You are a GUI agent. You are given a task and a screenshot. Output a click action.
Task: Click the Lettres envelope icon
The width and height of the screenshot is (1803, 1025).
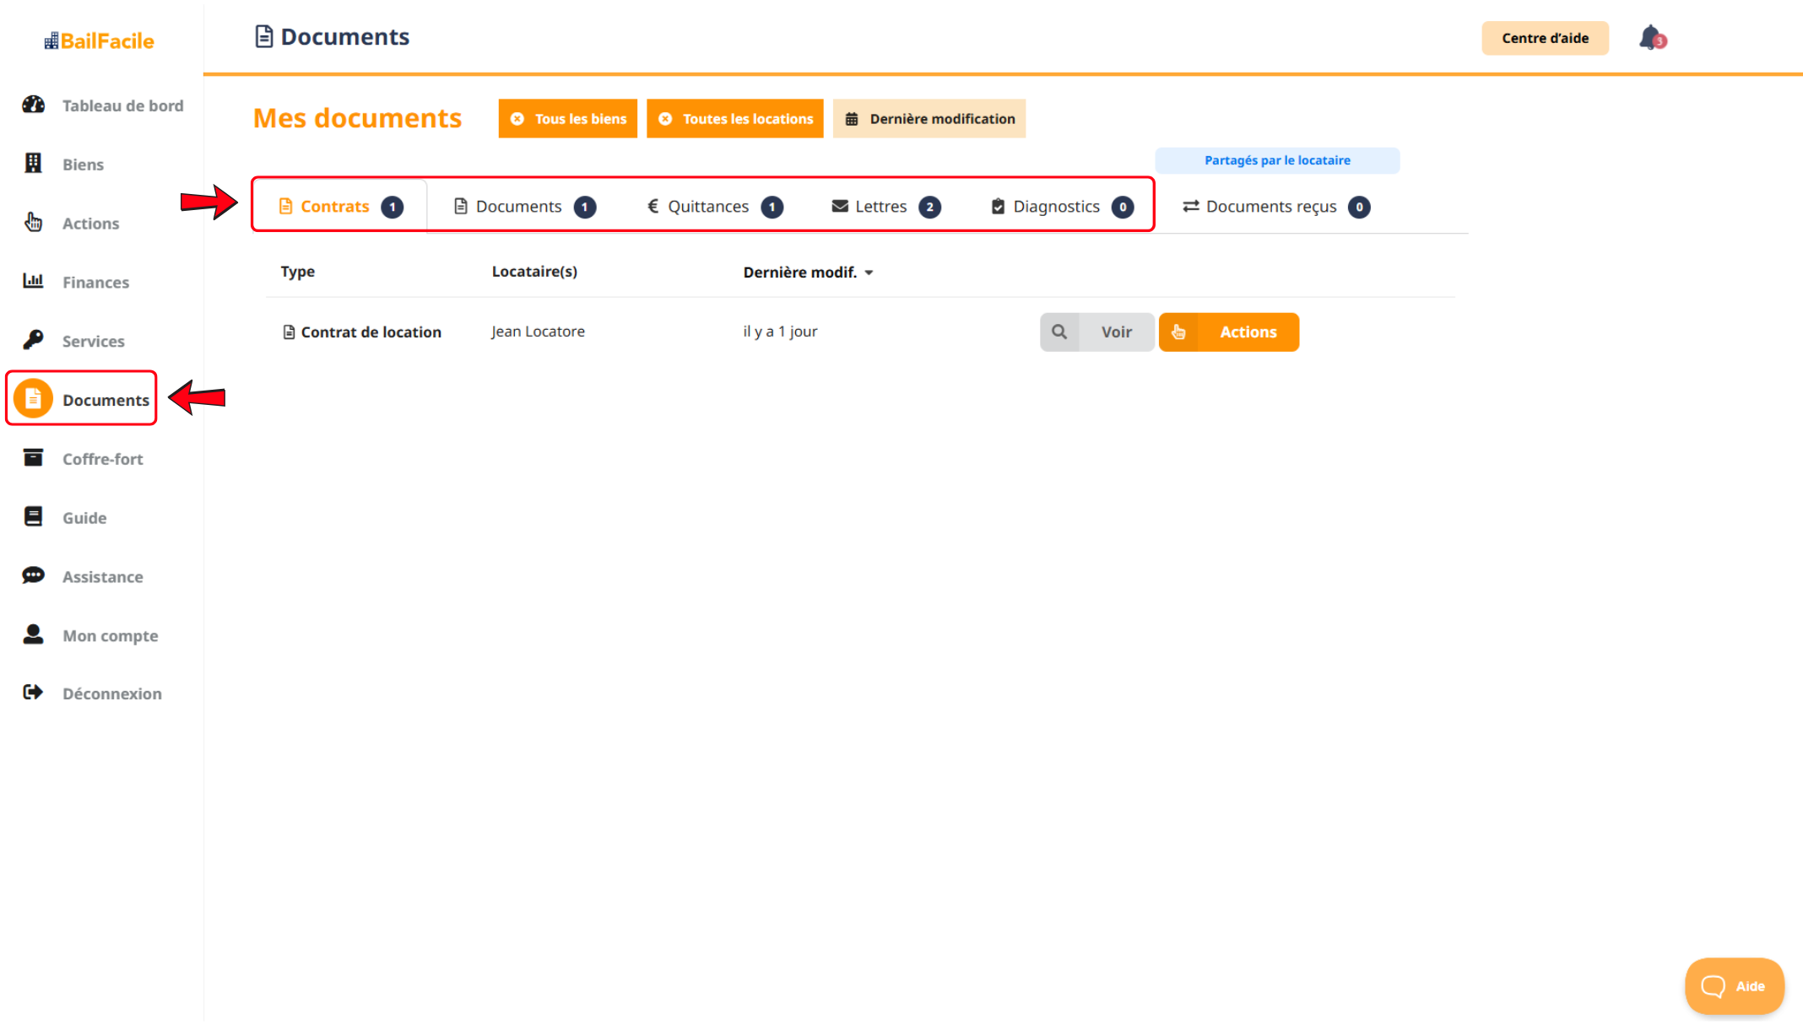840,206
